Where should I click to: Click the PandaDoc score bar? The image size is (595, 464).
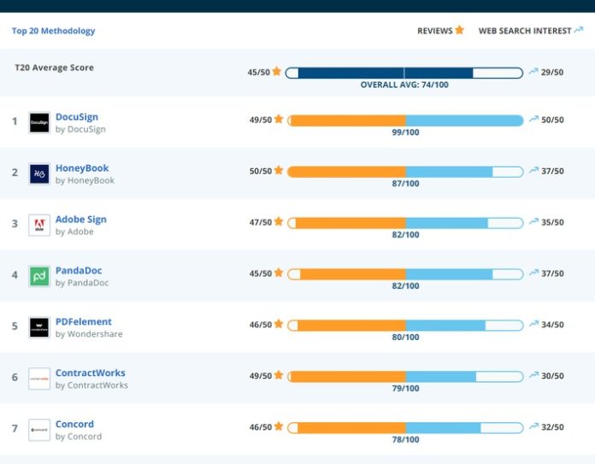[x=406, y=274]
